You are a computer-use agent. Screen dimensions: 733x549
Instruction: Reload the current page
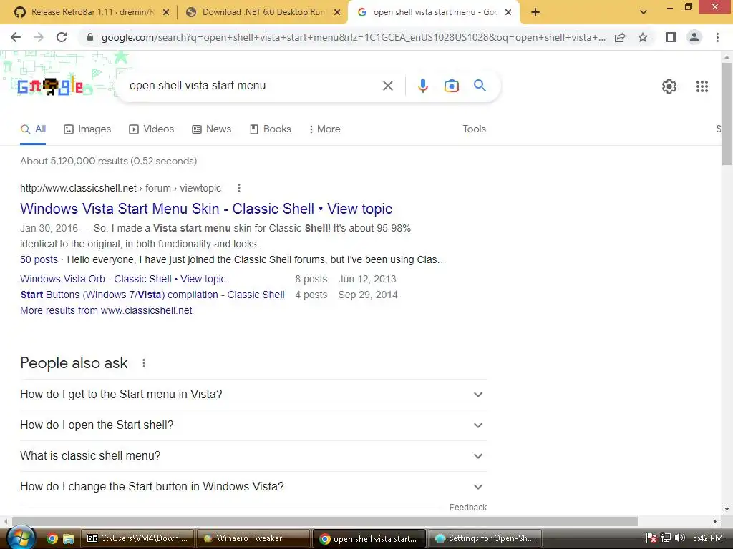coord(62,37)
